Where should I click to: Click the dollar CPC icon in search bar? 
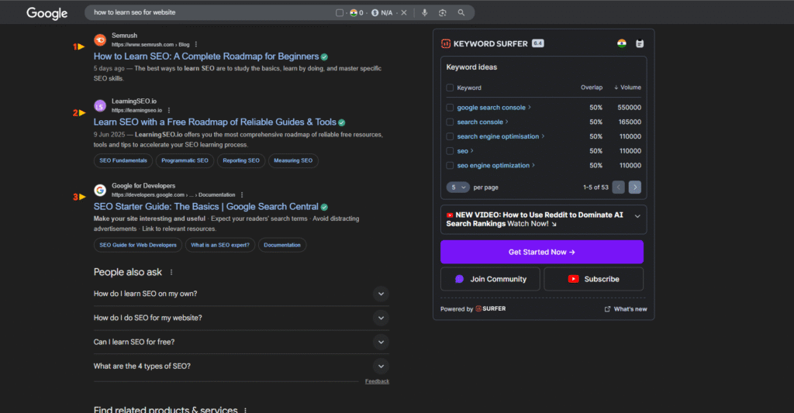click(375, 12)
